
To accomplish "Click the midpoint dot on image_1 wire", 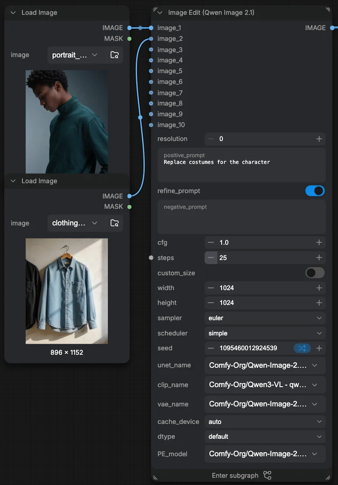I will click(x=140, y=28).
